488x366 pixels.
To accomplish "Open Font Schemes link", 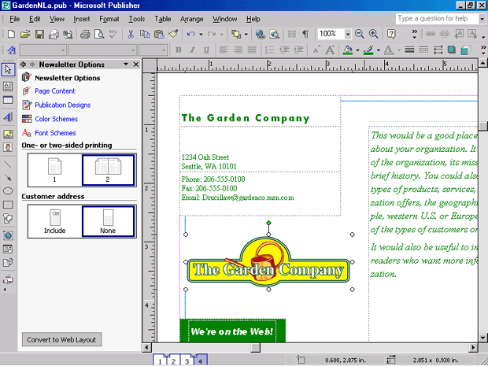I will (55, 133).
